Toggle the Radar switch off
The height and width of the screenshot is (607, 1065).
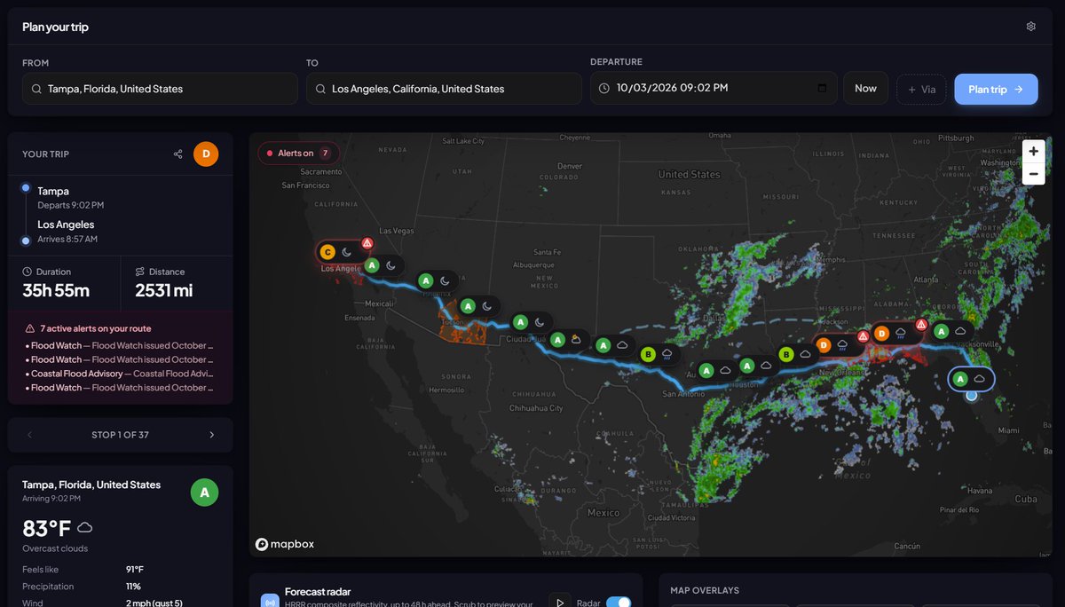619,603
